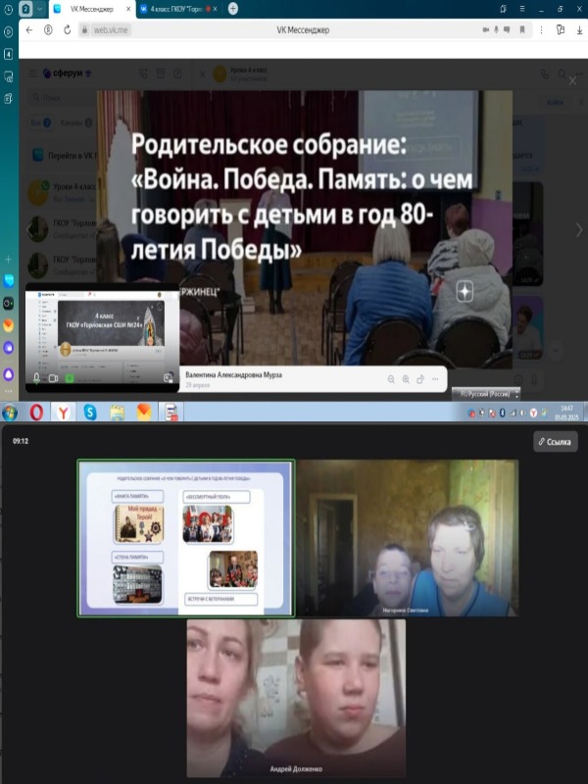The width and height of the screenshot is (588, 784).
Task: Open Skype from the taskbar
Action: tap(90, 413)
